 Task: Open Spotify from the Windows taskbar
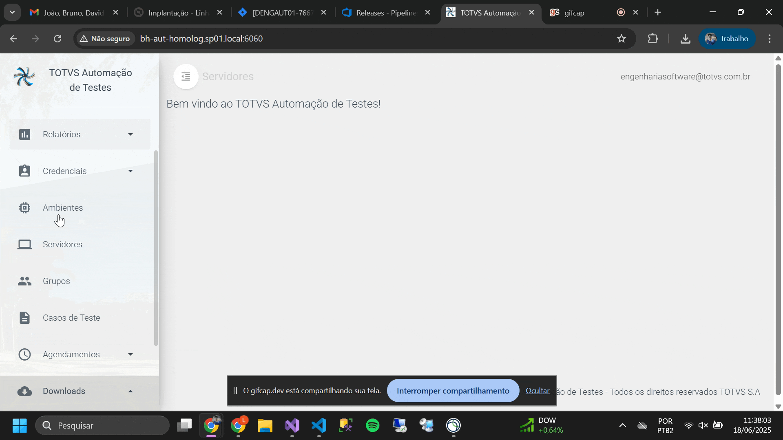[373, 426]
